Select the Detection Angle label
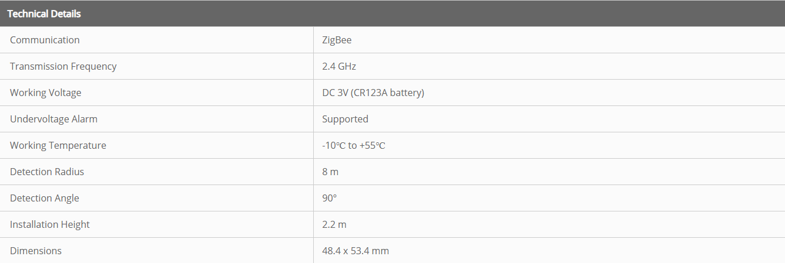The height and width of the screenshot is (263, 785). (44, 198)
